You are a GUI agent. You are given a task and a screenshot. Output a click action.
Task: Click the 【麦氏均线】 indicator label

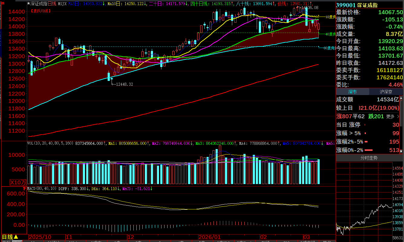click(41, 11)
